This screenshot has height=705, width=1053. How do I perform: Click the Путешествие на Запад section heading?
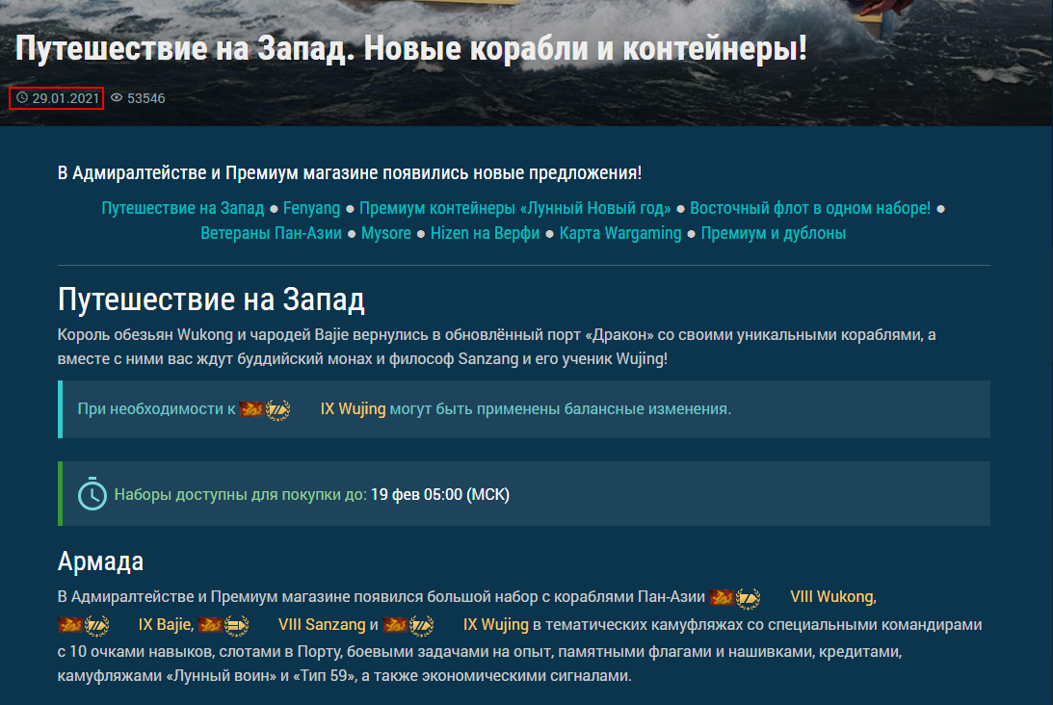click(212, 300)
